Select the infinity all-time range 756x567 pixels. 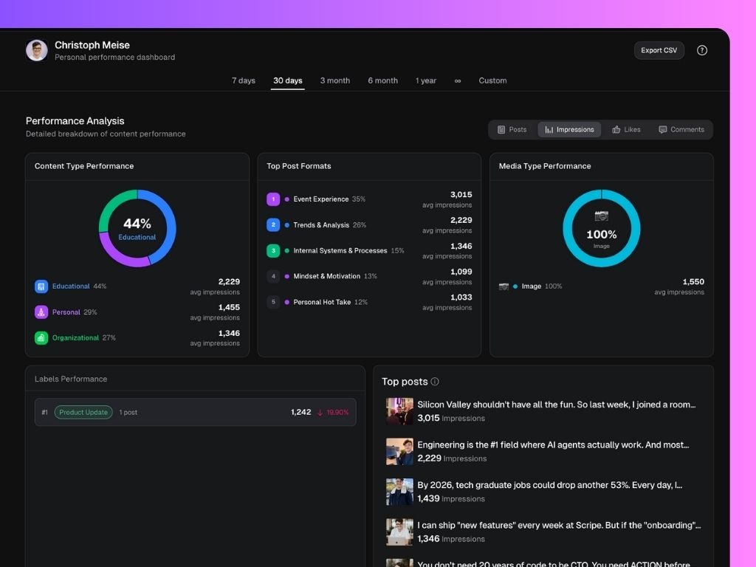pyautogui.click(x=458, y=80)
